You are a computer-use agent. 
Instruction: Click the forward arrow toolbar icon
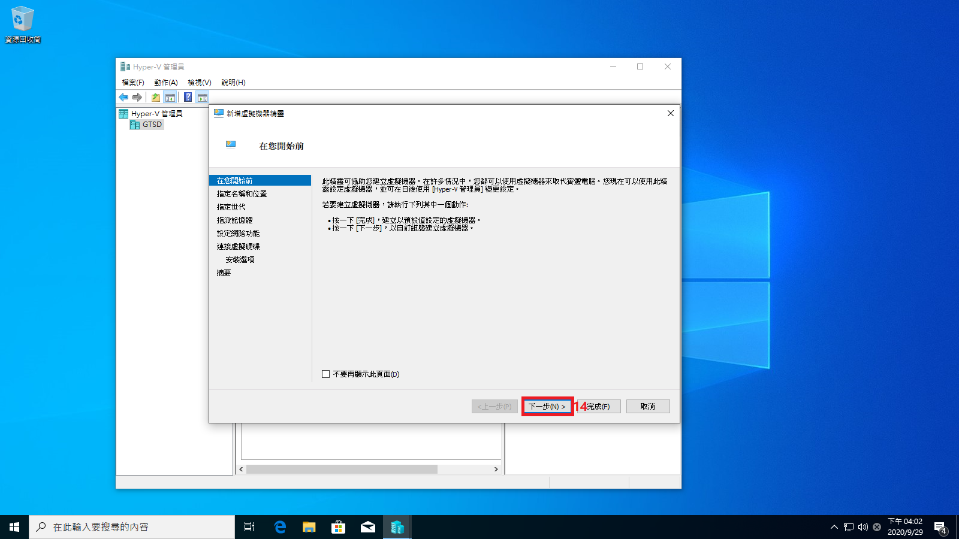click(x=137, y=97)
